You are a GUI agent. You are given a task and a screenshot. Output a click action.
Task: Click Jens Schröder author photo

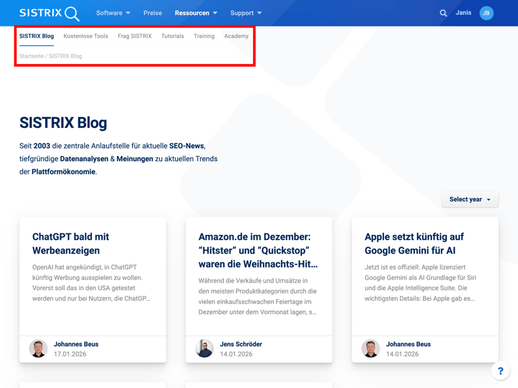click(205, 349)
